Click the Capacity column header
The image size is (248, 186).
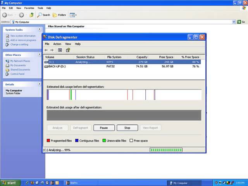(x=138, y=57)
